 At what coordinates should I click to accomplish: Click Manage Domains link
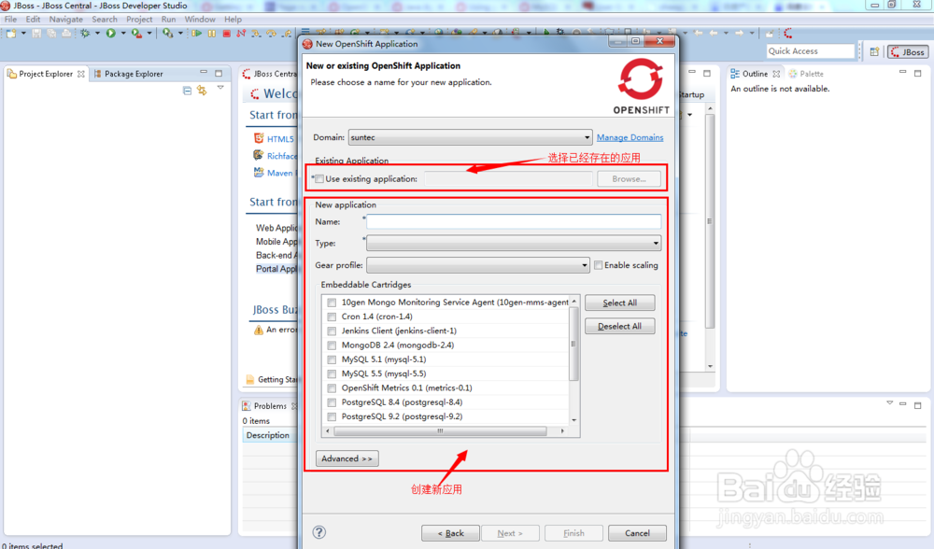630,137
